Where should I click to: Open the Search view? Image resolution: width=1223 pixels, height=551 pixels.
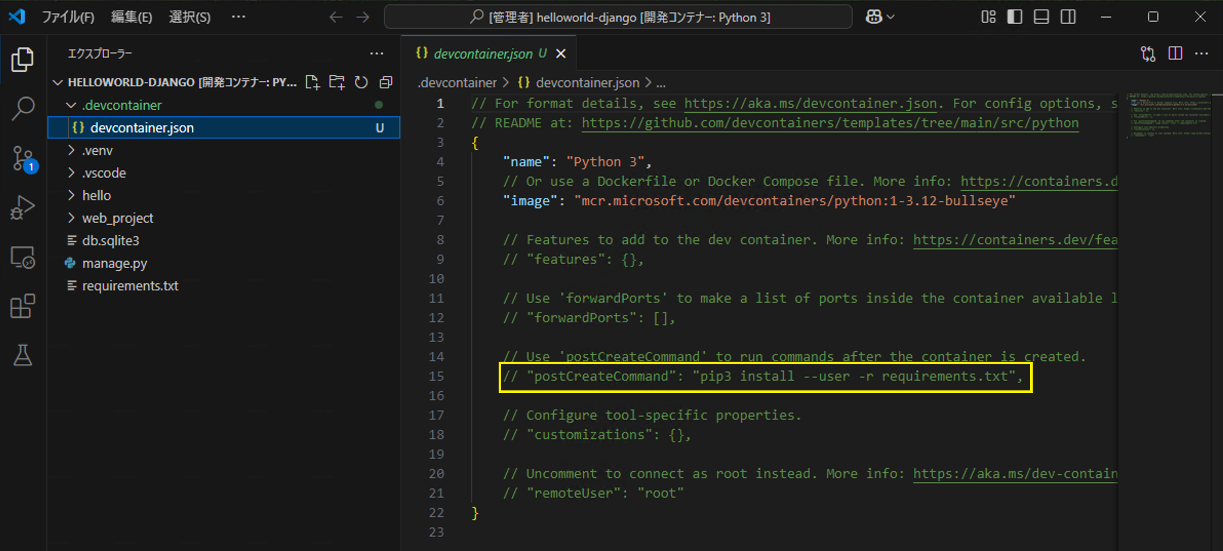point(23,108)
